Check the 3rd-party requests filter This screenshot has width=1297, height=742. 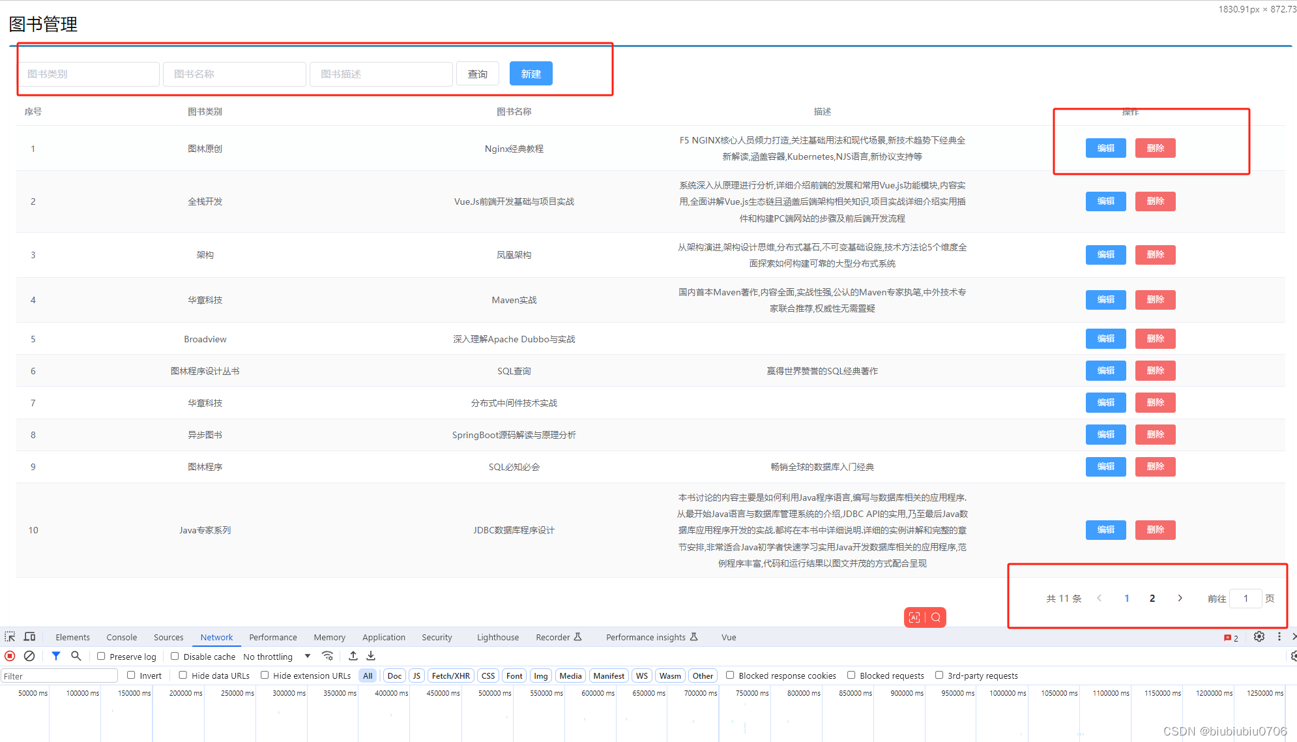tap(939, 675)
